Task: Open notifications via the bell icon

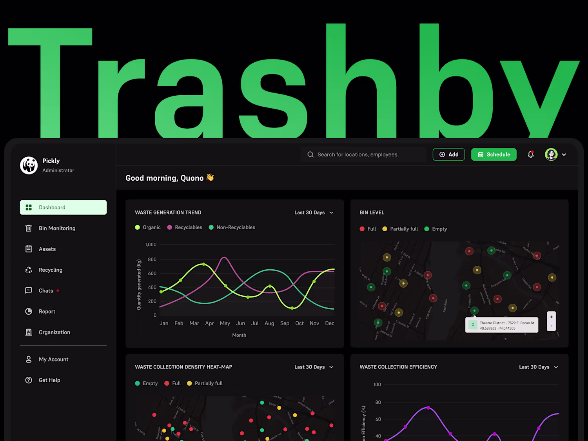Action: (x=531, y=154)
